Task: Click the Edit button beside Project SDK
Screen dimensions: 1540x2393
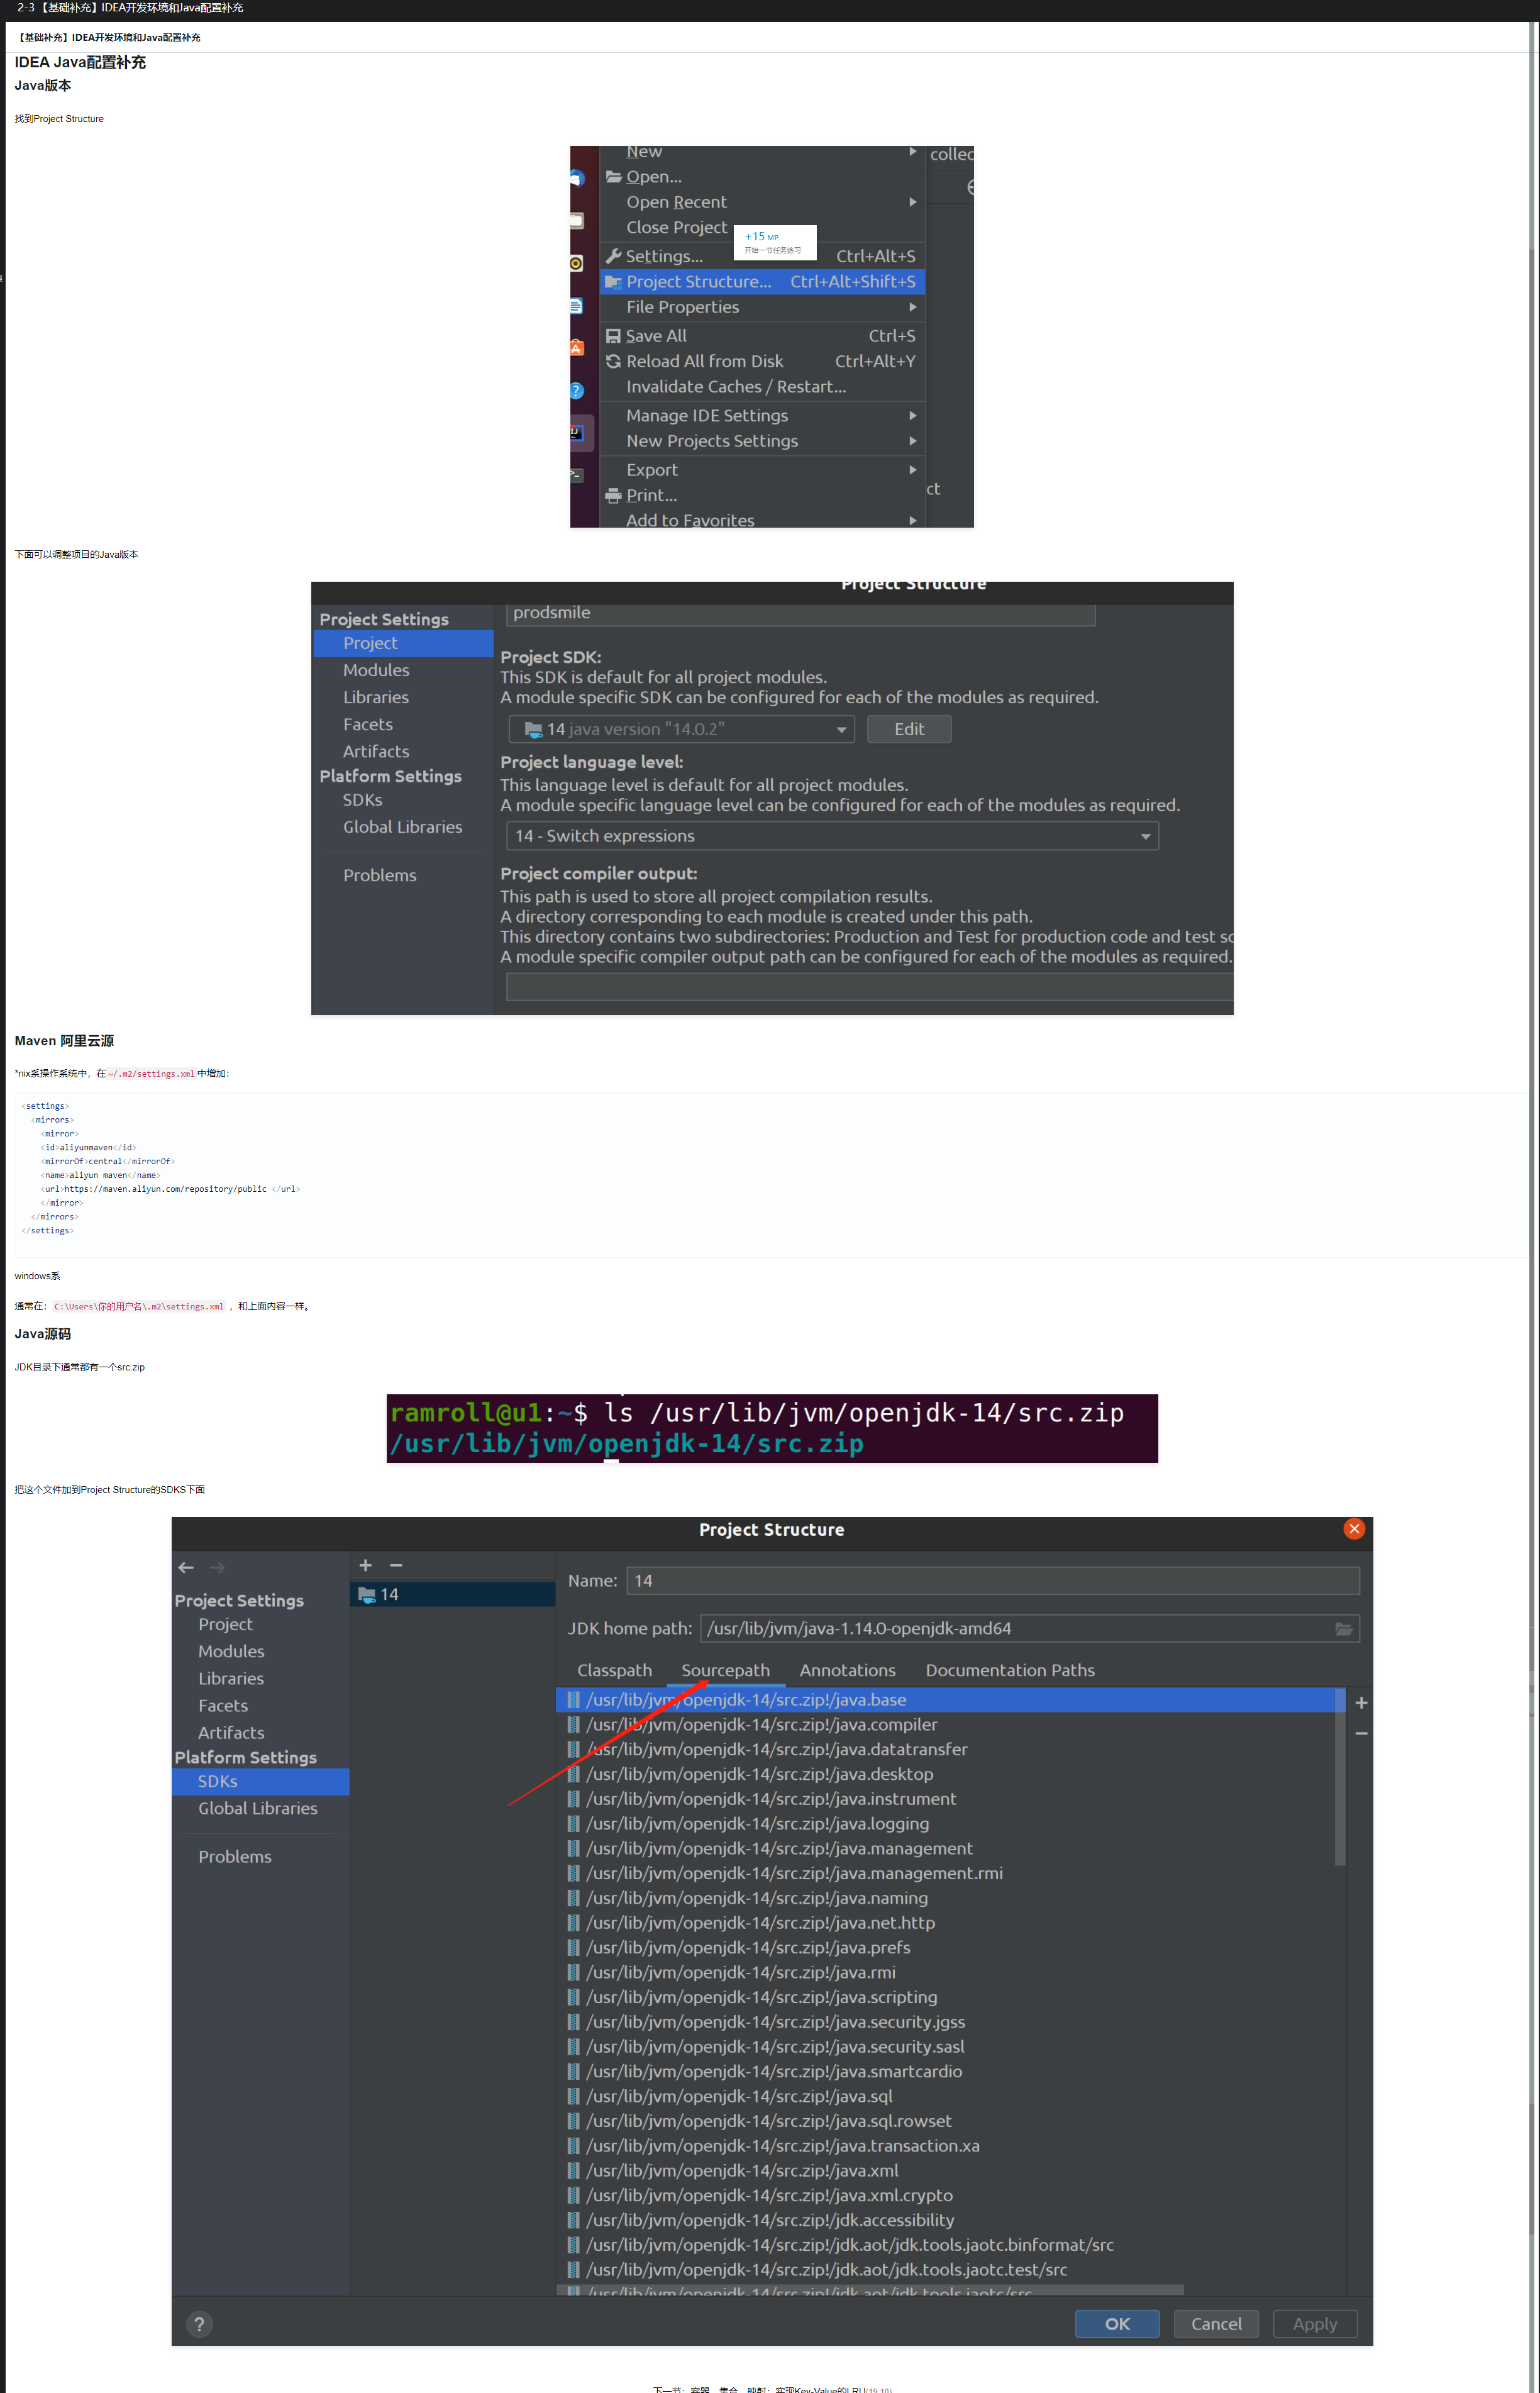Action: (908, 729)
